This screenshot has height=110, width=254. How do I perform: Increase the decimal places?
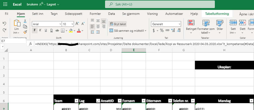pyautogui.click(x=173, y=30)
